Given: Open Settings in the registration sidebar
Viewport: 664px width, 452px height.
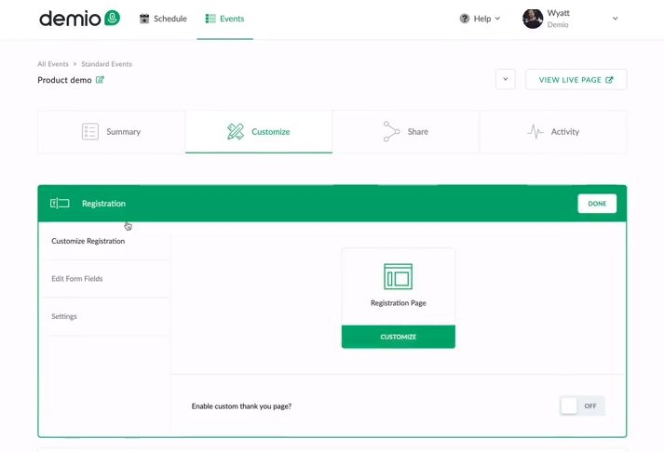Looking at the screenshot, I should tap(64, 316).
